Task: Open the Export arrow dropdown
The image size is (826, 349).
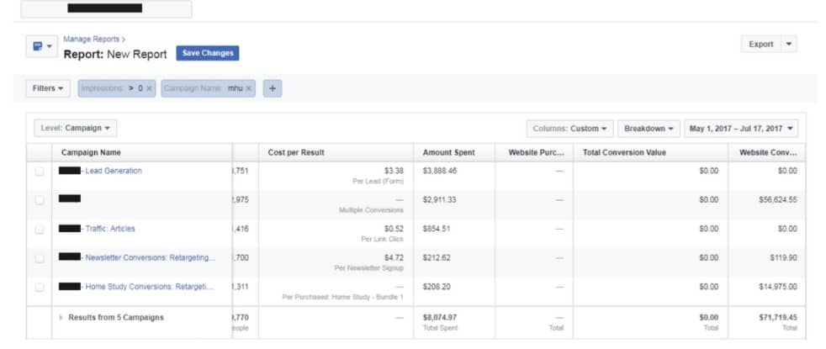Action: 788,45
